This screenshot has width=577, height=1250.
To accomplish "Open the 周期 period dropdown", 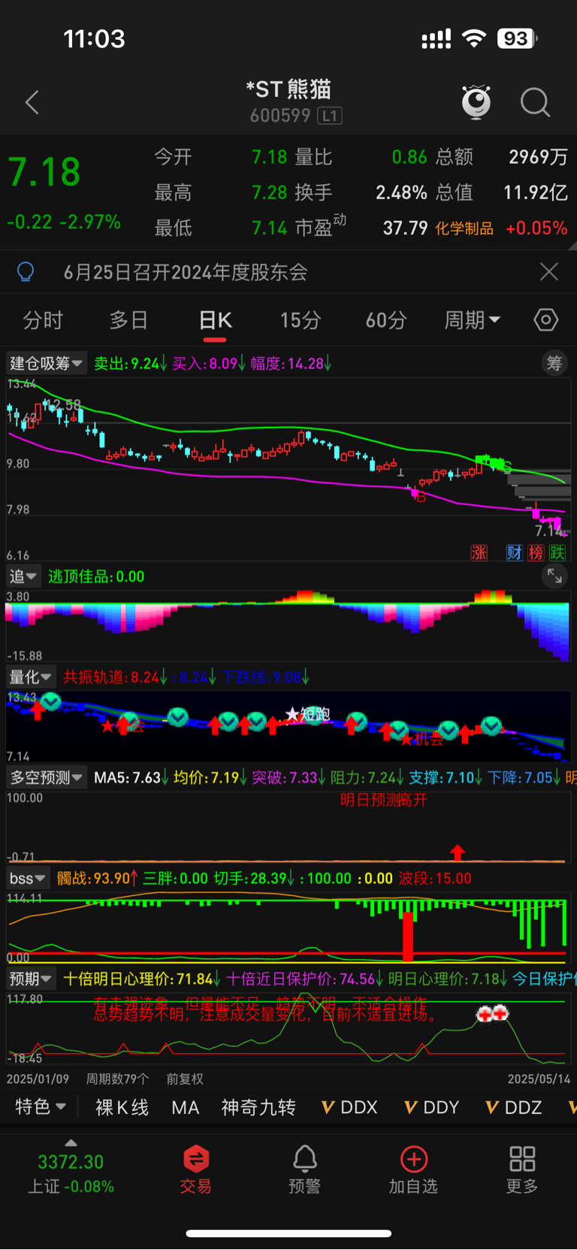I will [x=473, y=320].
